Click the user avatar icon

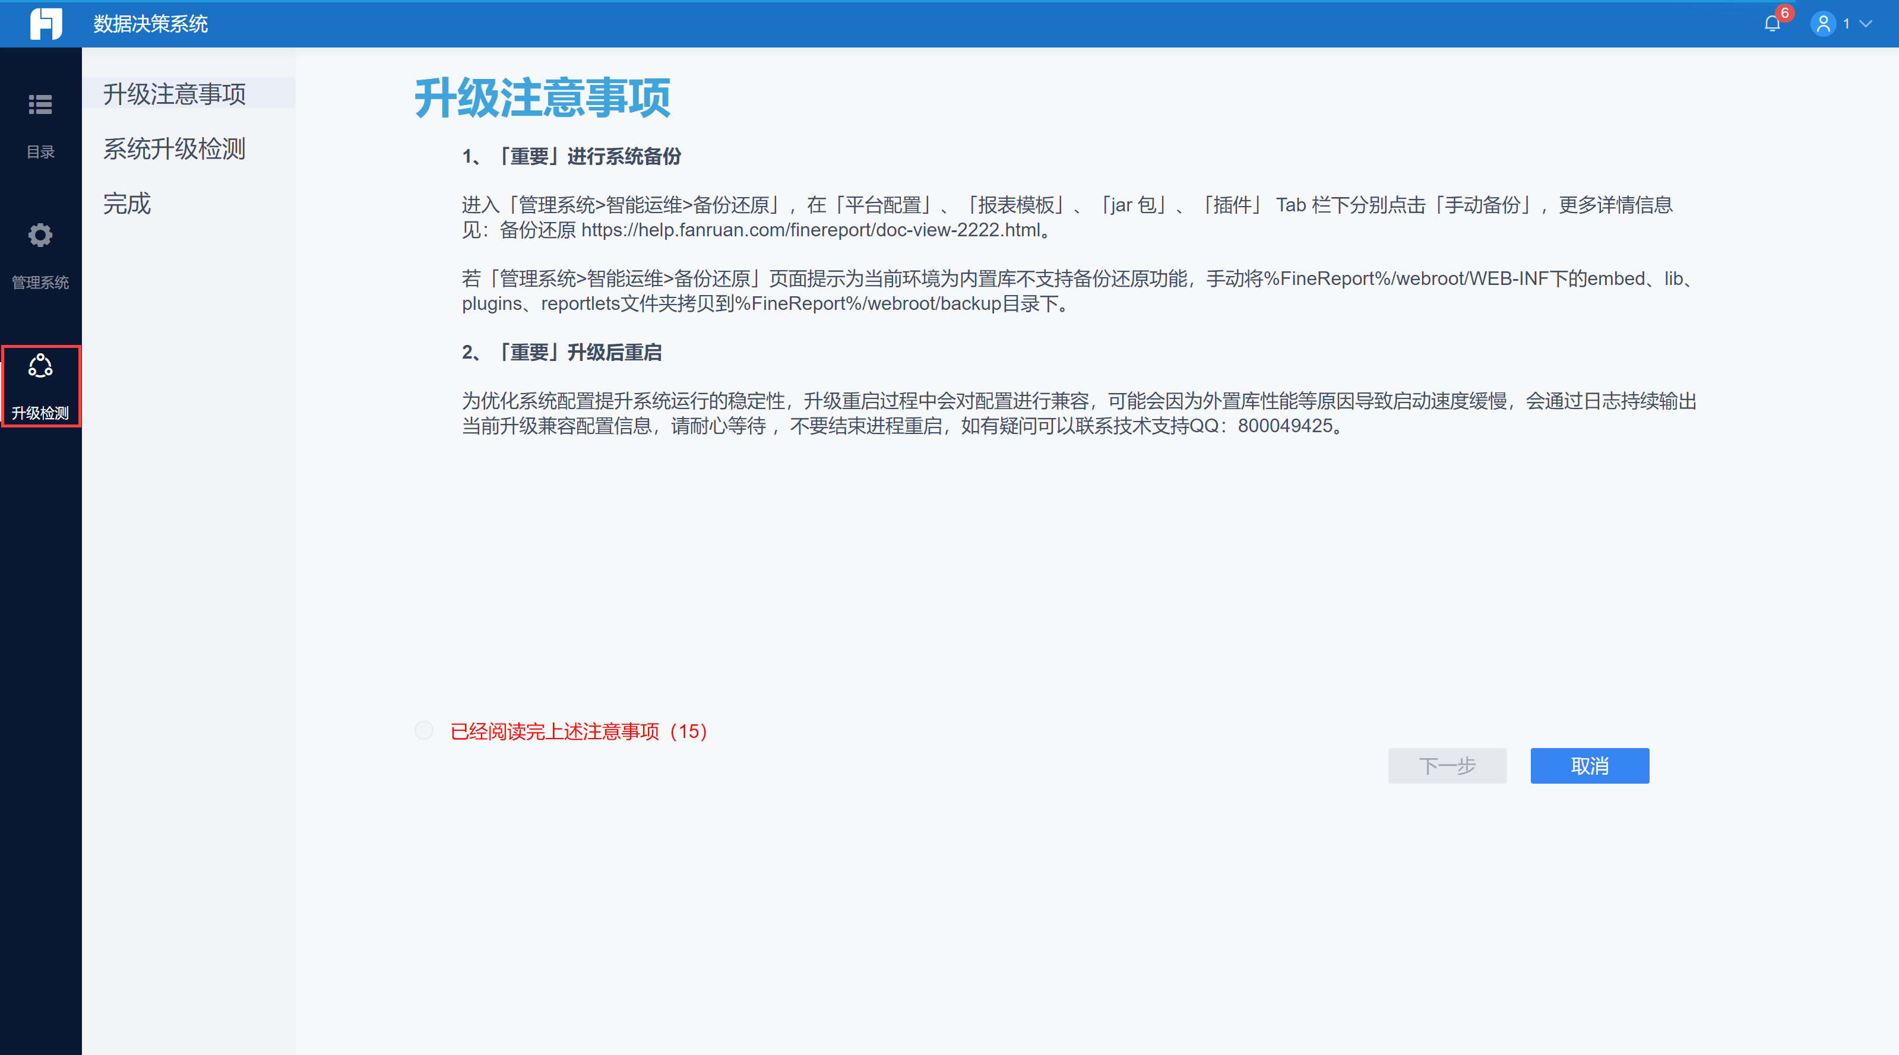click(x=1822, y=24)
